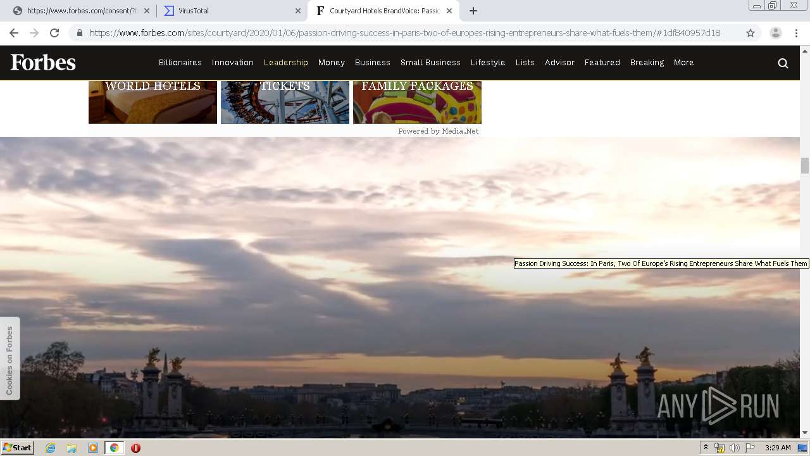Bookmark this page with the star icon
The image size is (810, 456).
751,33
